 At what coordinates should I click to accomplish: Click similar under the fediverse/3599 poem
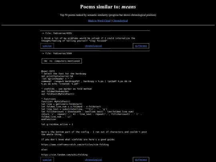[47, 160]
